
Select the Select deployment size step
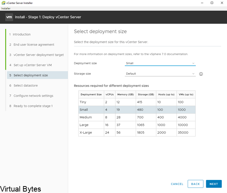point(37,75)
